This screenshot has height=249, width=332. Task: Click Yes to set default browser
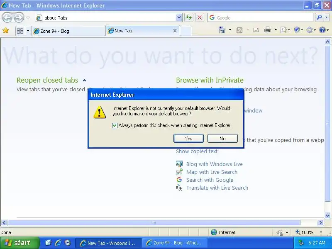pos(188,139)
